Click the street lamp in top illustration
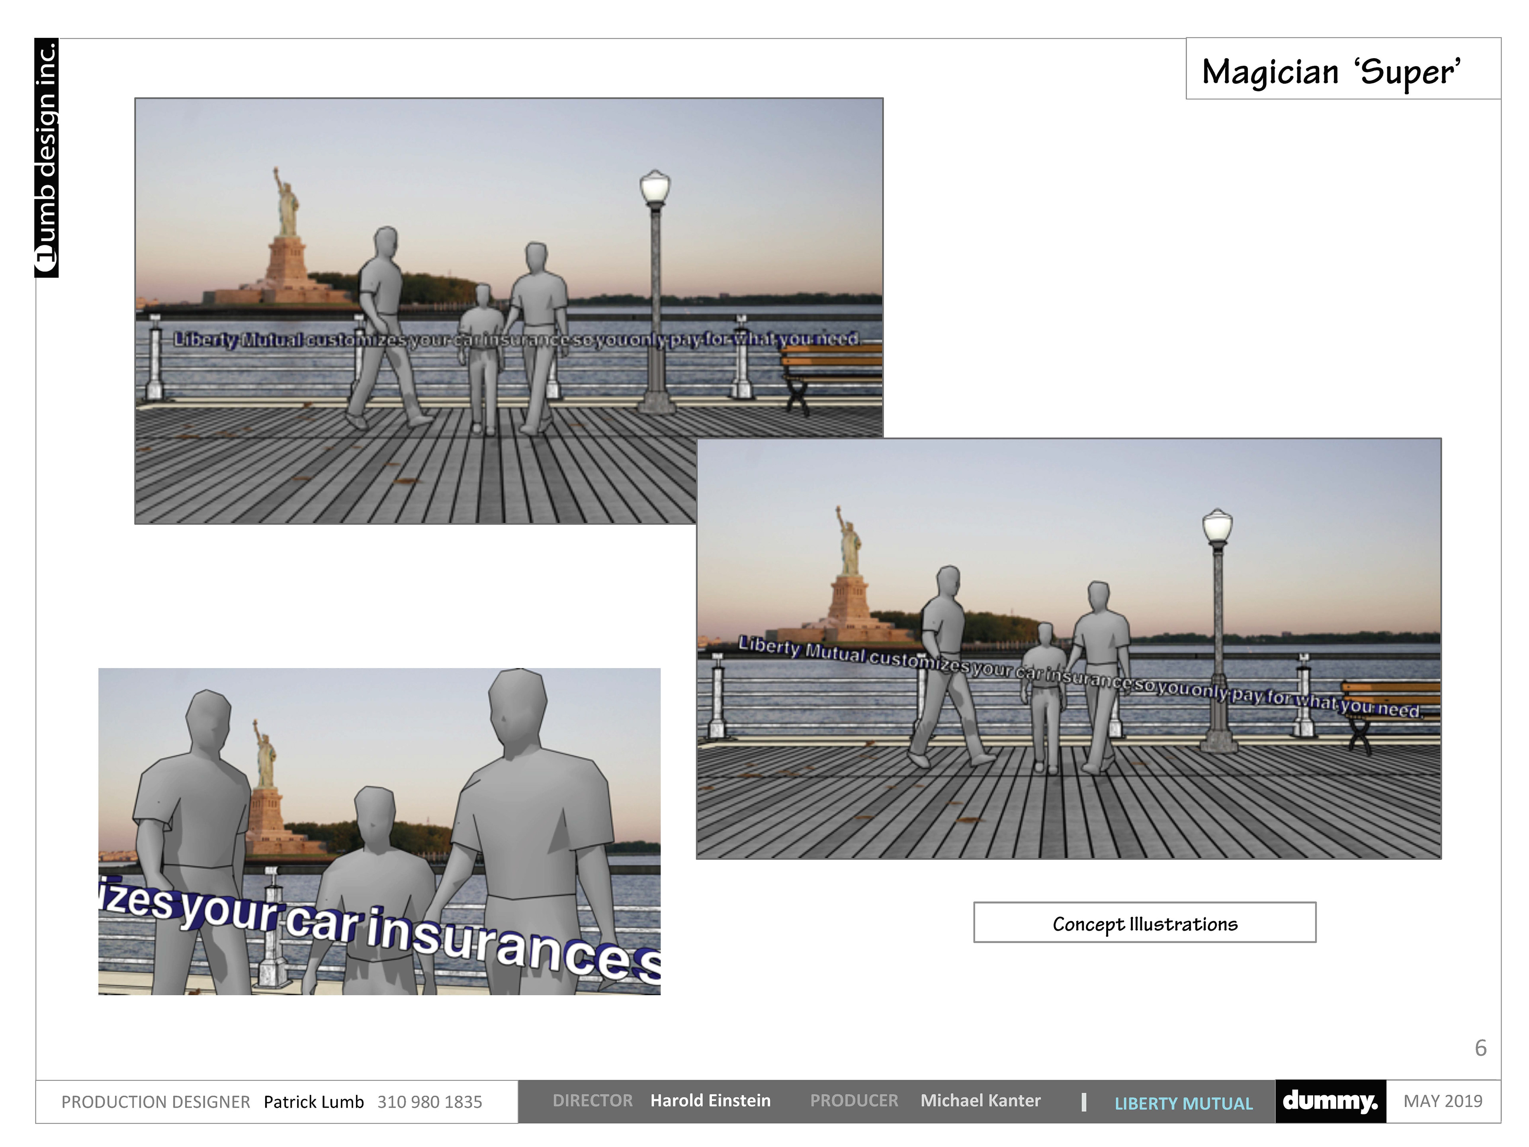The width and height of the screenshot is (1529, 1147). [x=655, y=290]
